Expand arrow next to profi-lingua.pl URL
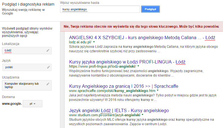The height and width of the screenshot is (128, 223). pyautogui.click(x=139, y=66)
